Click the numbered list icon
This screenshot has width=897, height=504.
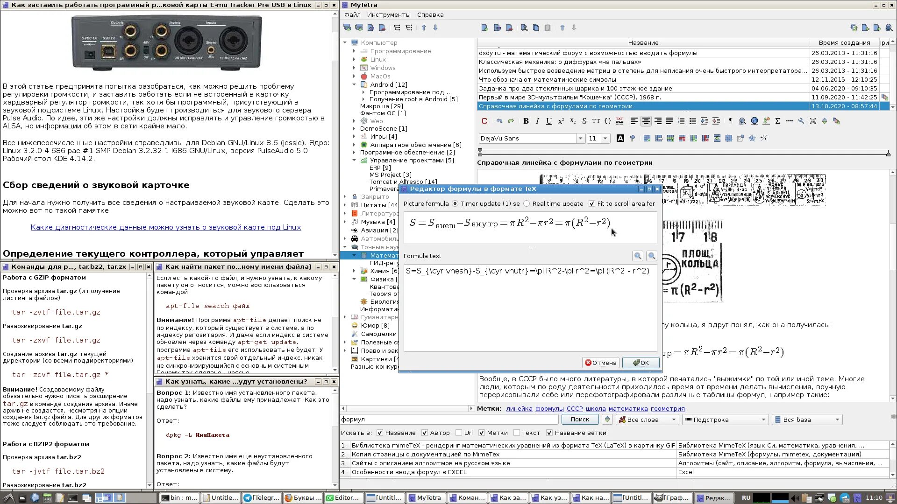click(x=681, y=121)
